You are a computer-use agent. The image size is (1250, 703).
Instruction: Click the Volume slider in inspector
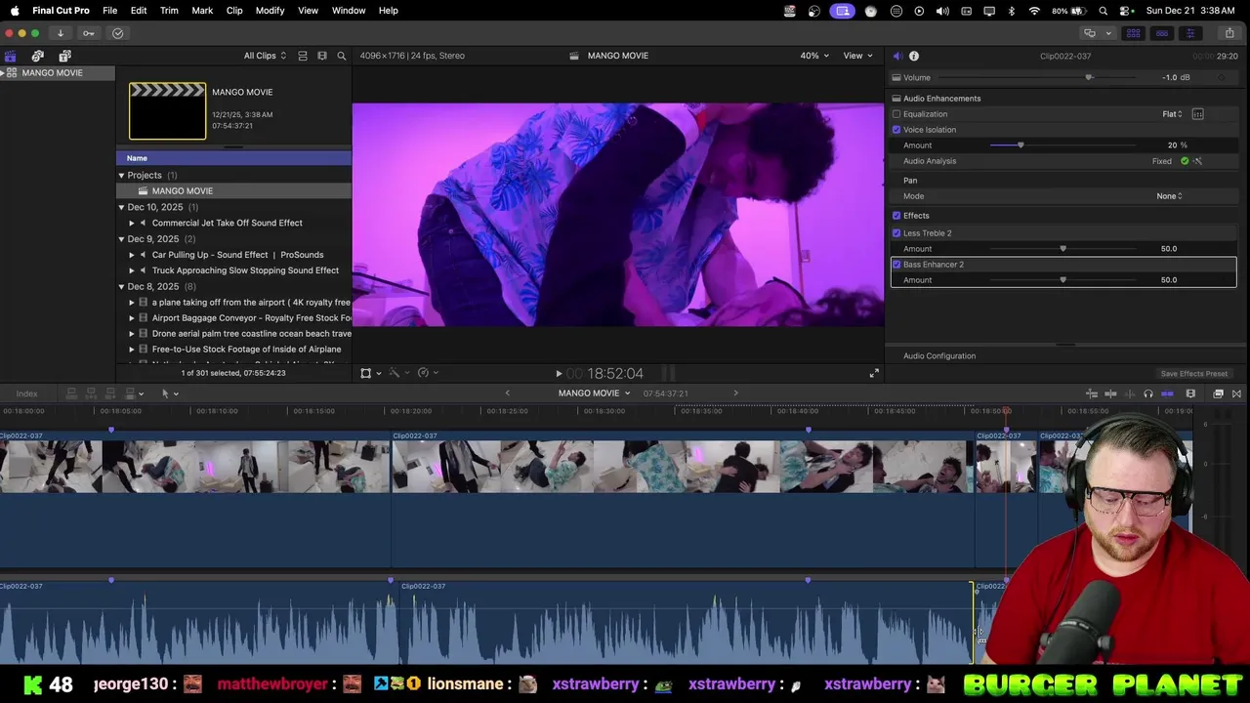1089,78
